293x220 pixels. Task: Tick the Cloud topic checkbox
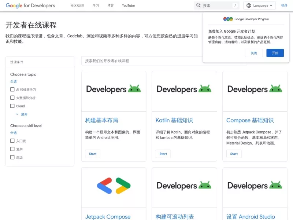(12, 106)
